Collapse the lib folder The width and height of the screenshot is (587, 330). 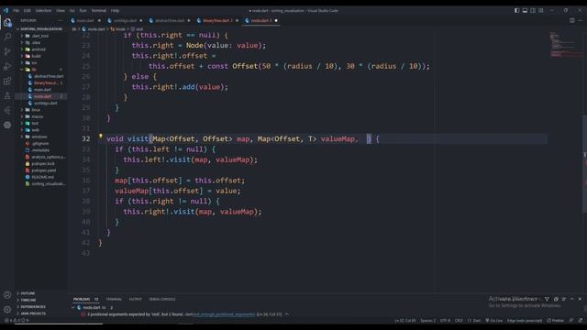(41, 70)
